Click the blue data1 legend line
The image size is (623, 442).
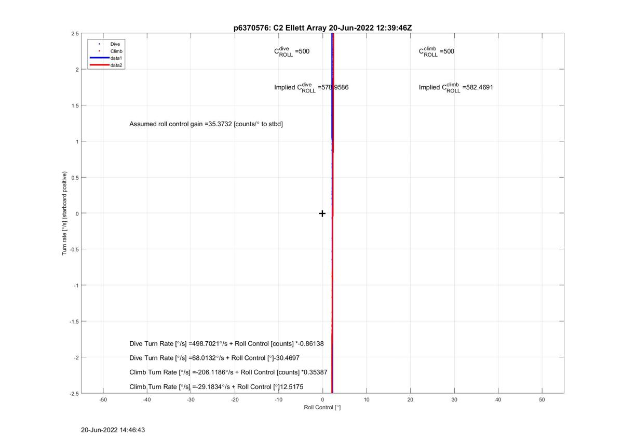(x=99, y=58)
